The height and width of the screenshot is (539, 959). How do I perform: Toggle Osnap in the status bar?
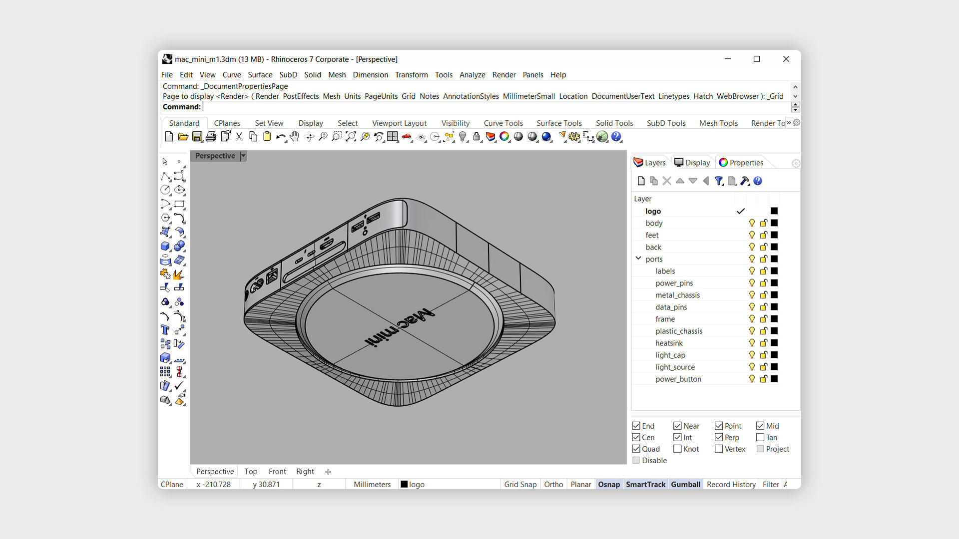click(x=609, y=485)
